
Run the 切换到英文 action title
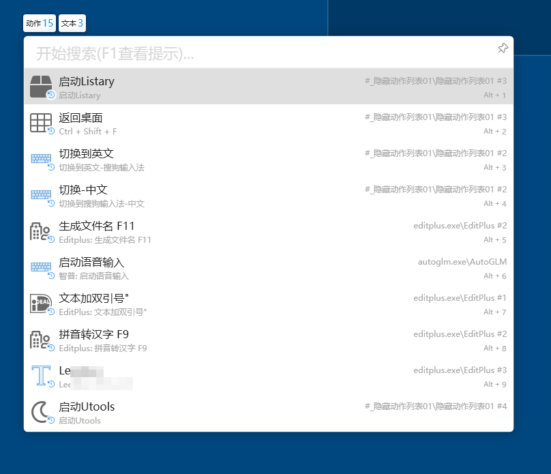(x=86, y=153)
